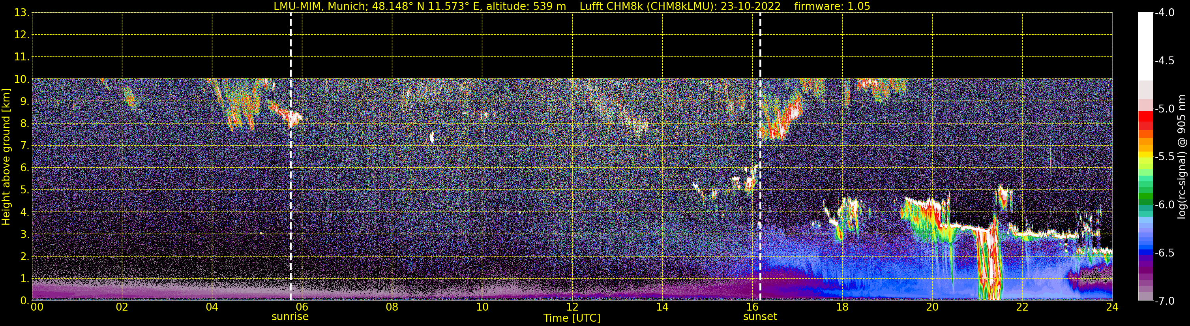Click the '04' time axis tick label
The image size is (1190, 326).
click(x=212, y=307)
